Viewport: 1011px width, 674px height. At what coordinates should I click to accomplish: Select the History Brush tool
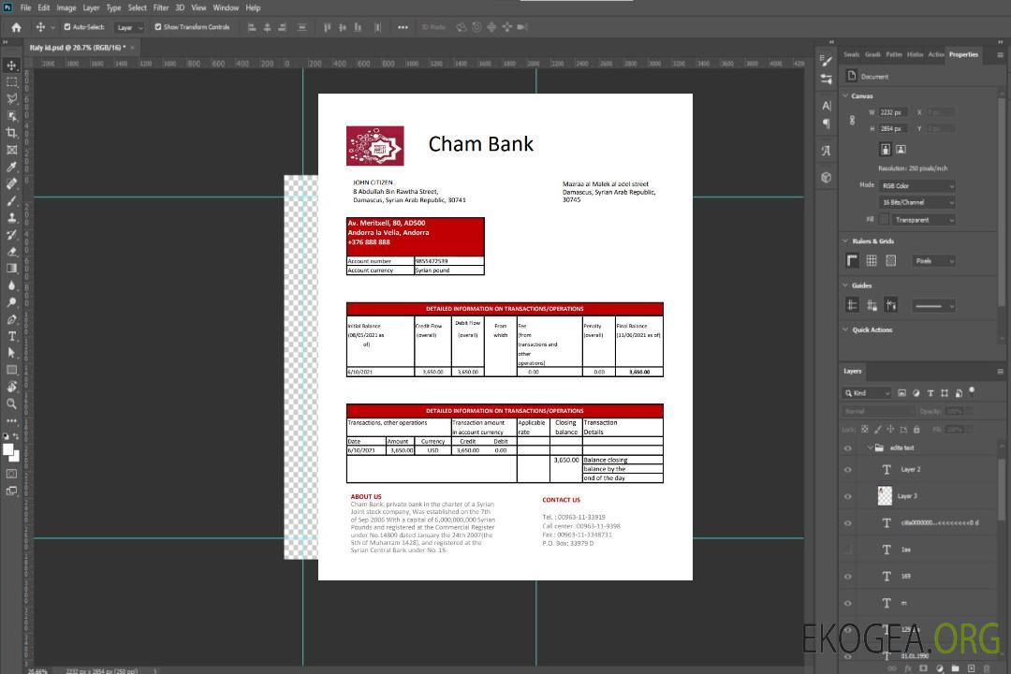(11, 235)
